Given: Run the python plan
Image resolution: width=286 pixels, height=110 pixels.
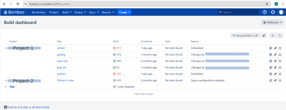Looking at the screenshot, I should point(271,74).
